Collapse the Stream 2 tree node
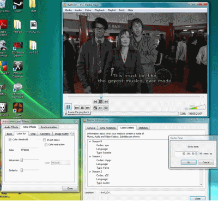This screenshot has width=218, height=201. [90, 172]
